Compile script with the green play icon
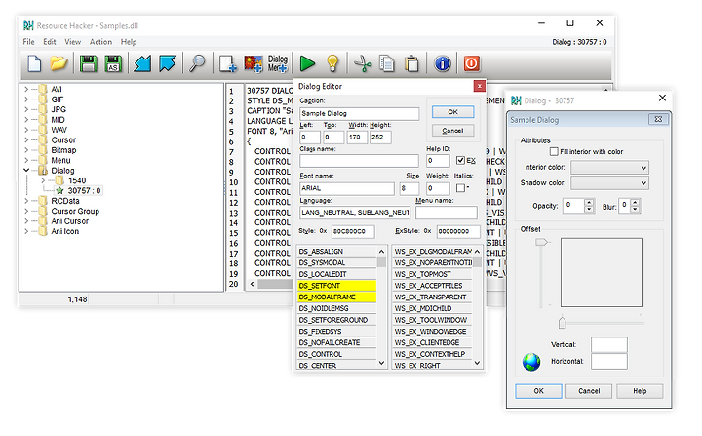Image resolution: width=702 pixels, height=436 pixels. coord(307,63)
